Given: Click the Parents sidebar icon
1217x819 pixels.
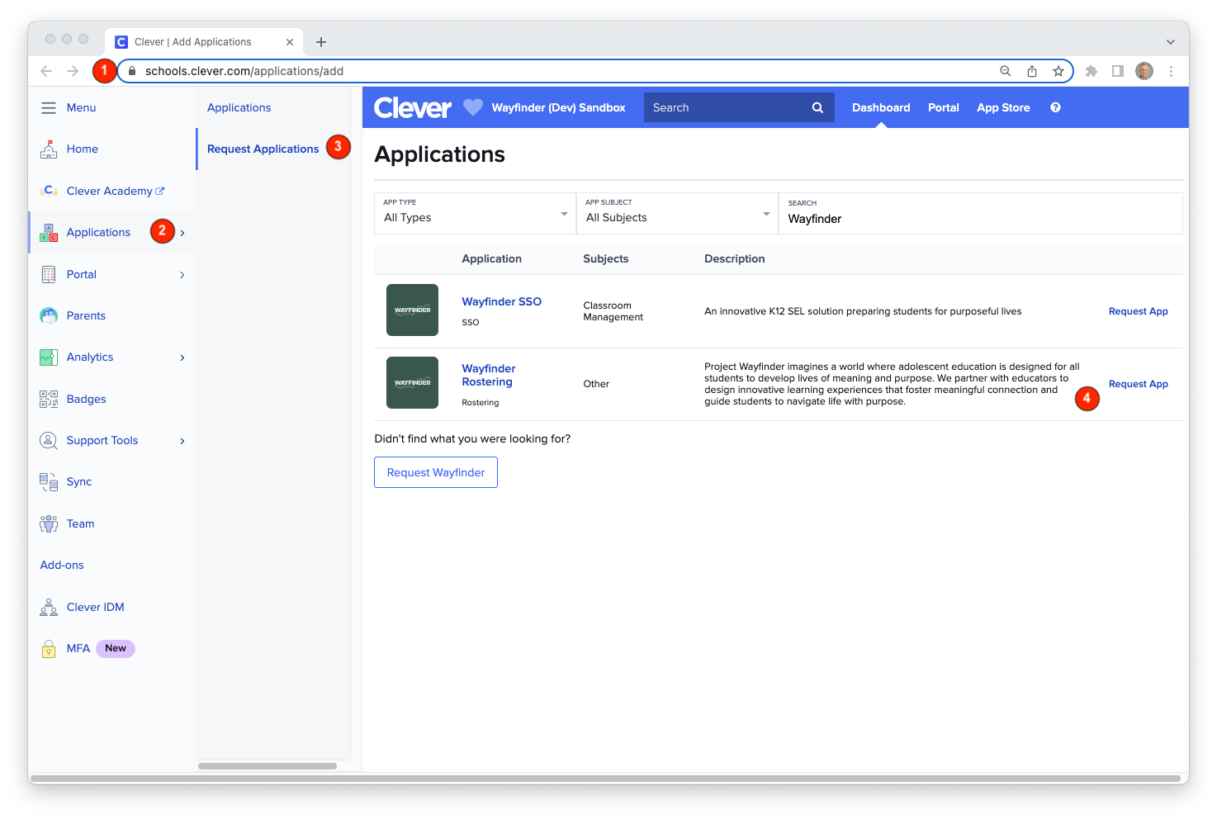Looking at the screenshot, I should click(x=49, y=315).
